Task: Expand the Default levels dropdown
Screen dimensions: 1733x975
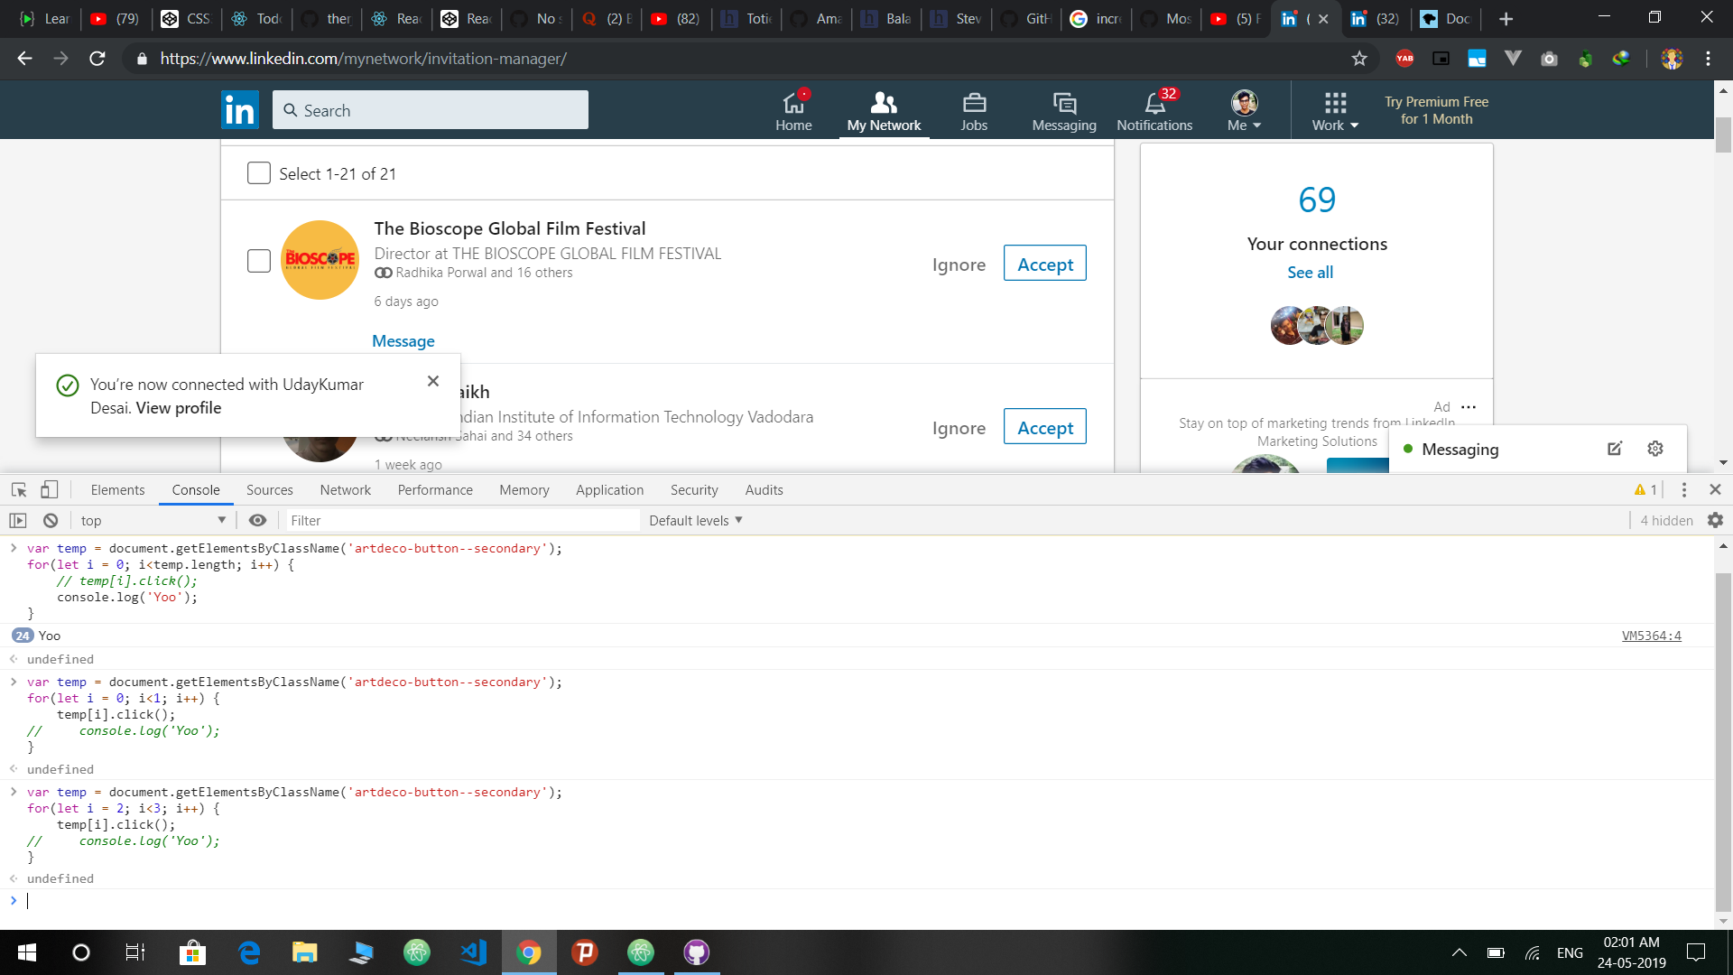Action: [695, 520]
